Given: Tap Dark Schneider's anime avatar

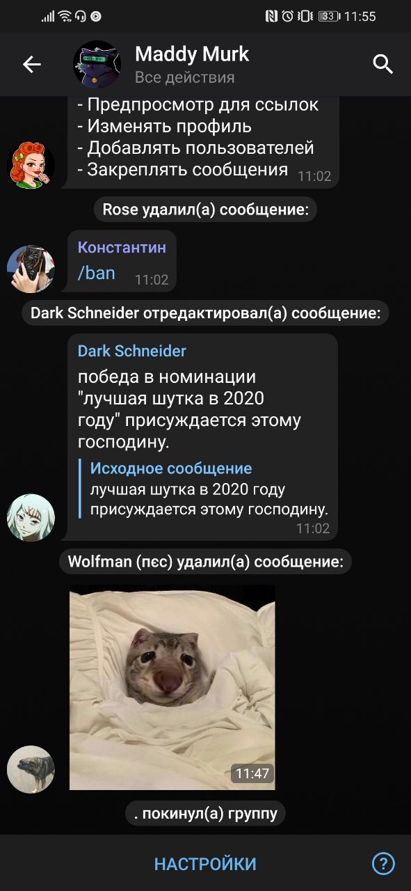Looking at the screenshot, I should click(x=31, y=517).
